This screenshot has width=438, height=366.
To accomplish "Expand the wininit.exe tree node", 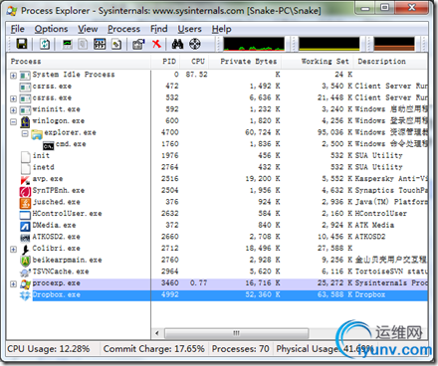I will [x=13, y=110].
